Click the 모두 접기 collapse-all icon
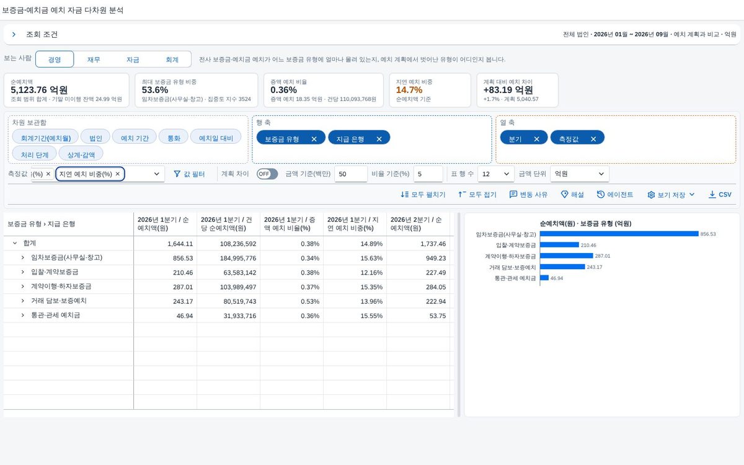The height and width of the screenshot is (465, 744). click(x=462, y=195)
